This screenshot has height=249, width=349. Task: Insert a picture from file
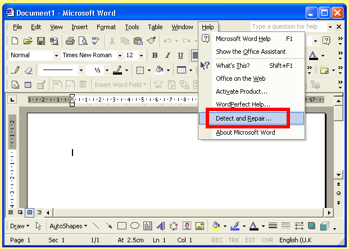pyautogui.click(x=200, y=226)
